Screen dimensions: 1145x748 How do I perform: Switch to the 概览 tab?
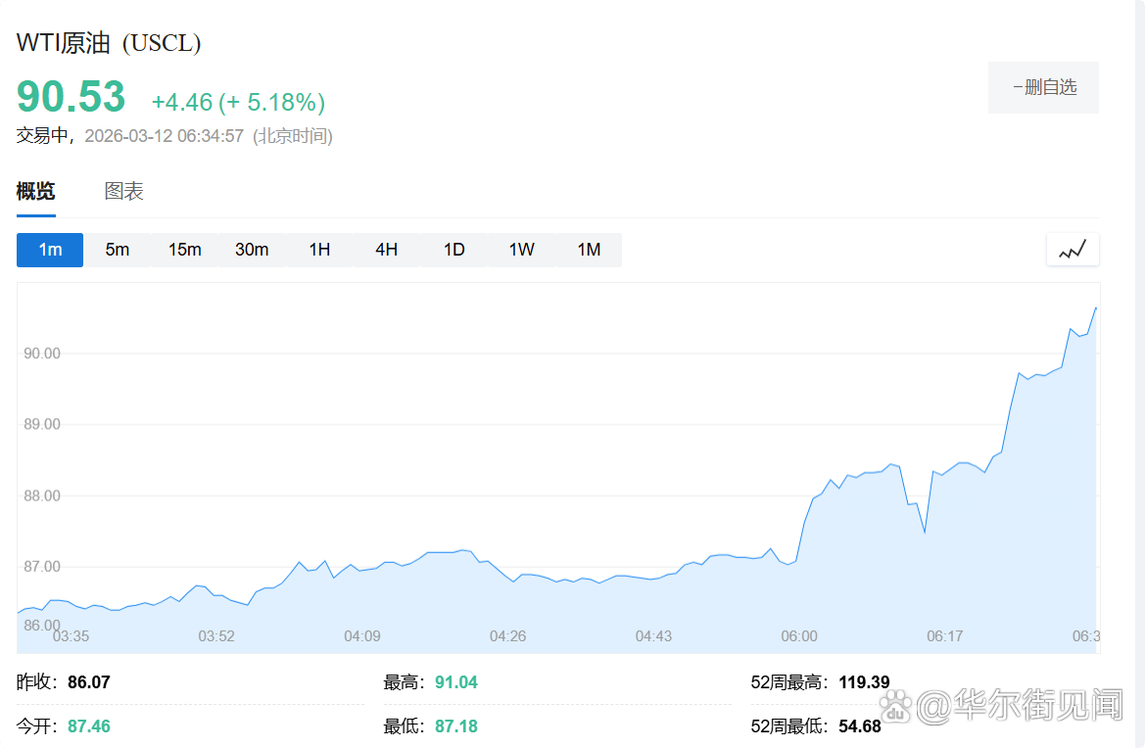[x=35, y=192]
